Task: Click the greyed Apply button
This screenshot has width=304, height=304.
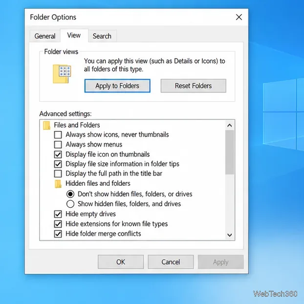Action: click(x=220, y=262)
